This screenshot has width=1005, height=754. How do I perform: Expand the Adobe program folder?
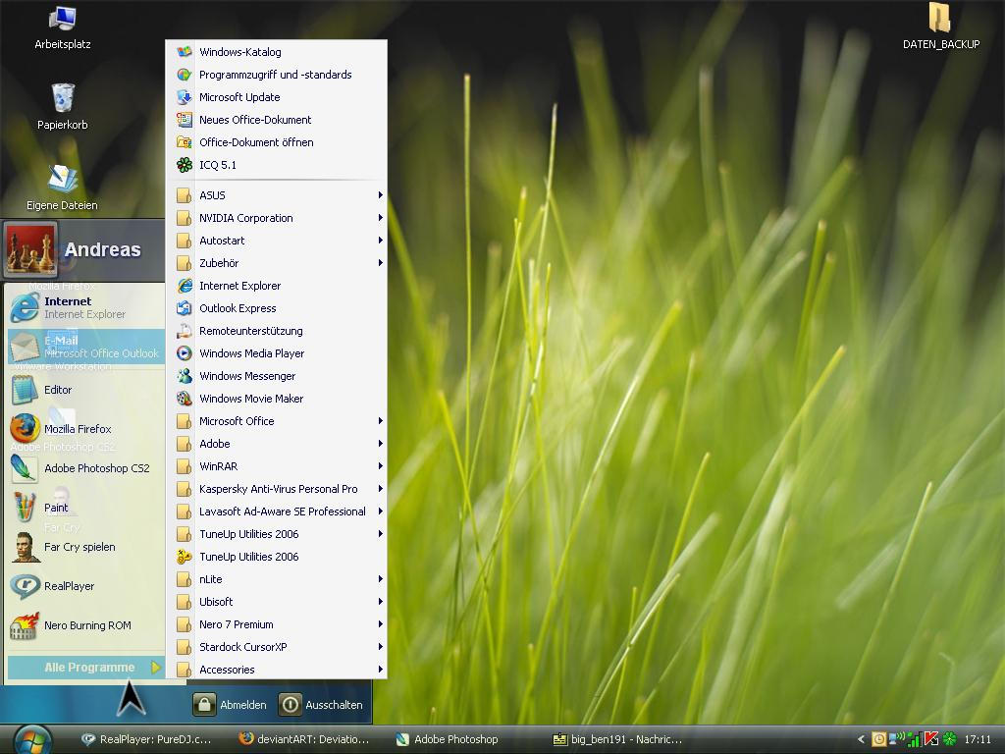pos(276,444)
